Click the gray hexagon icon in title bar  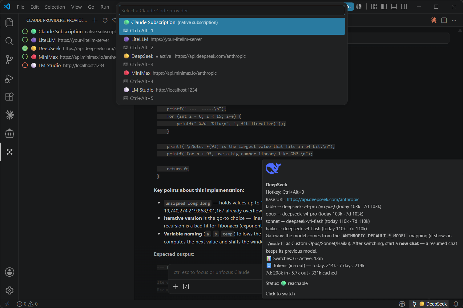[359, 6]
